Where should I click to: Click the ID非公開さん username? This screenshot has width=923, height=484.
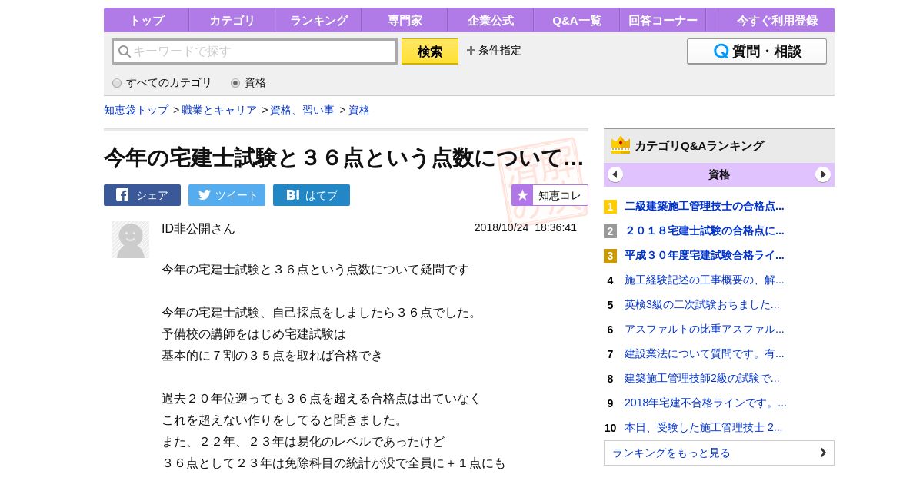198,229
